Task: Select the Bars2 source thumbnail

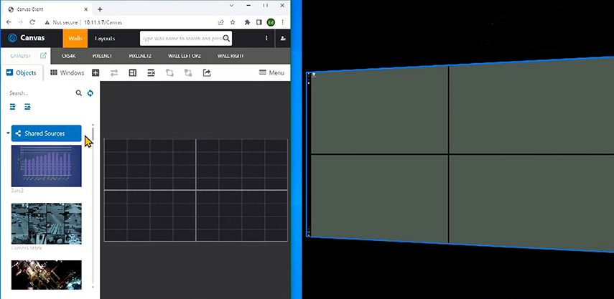Action: coord(46,166)
